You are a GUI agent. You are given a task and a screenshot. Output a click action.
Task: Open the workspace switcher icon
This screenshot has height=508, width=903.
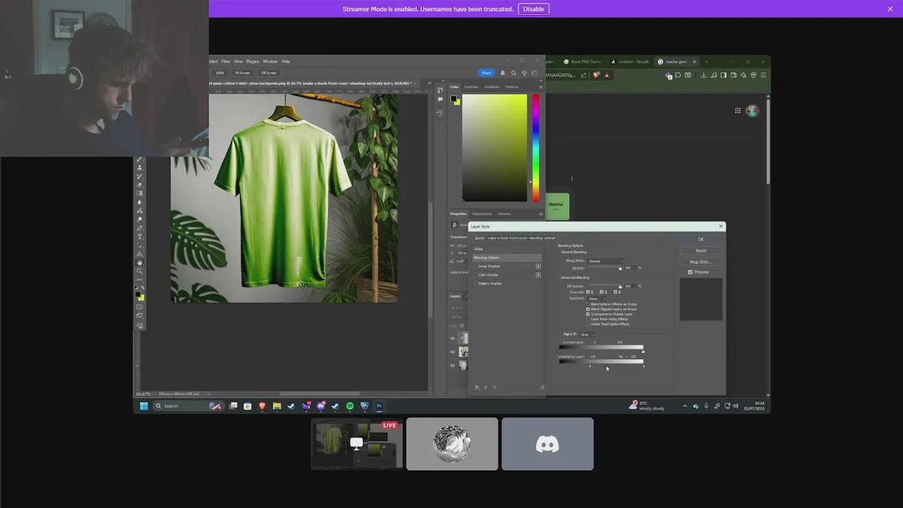coord(535,73)
